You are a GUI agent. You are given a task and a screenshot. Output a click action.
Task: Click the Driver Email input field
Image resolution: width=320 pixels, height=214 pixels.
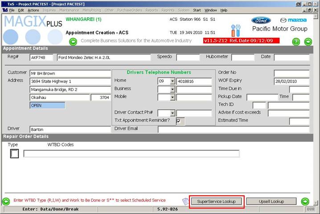click(x=234, y=129)
